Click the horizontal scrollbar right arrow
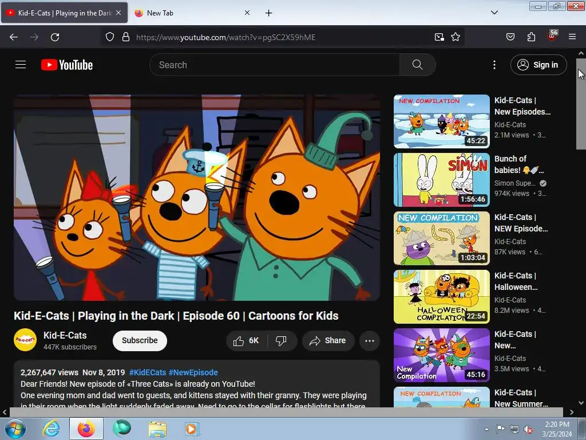The width and height of the screenshot is (586, 440). [x=572, y=412]
